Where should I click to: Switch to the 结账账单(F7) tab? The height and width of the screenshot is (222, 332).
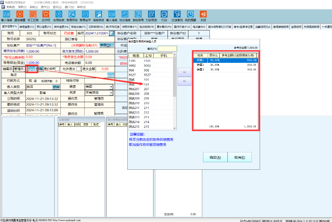[130, 27]
